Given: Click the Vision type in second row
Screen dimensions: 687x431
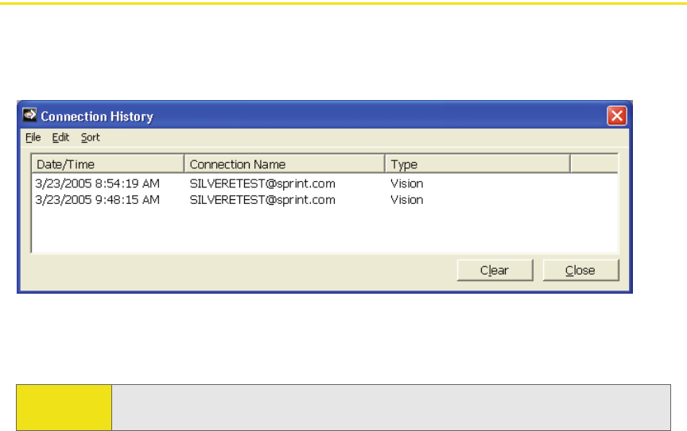Looking at the screenshot, I should click(x=406, y=199).
